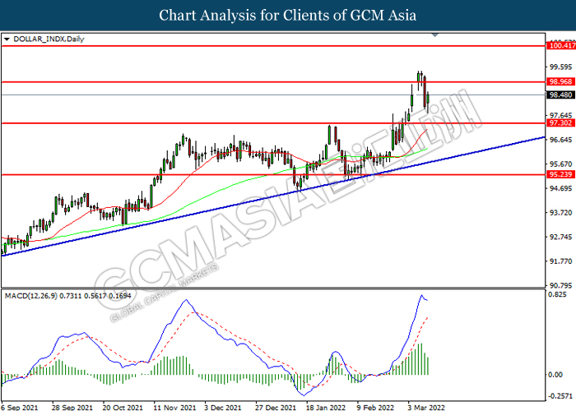Click the 93.720 price axis value
This screenshot has height=411, width=576.
pos(561,212)
